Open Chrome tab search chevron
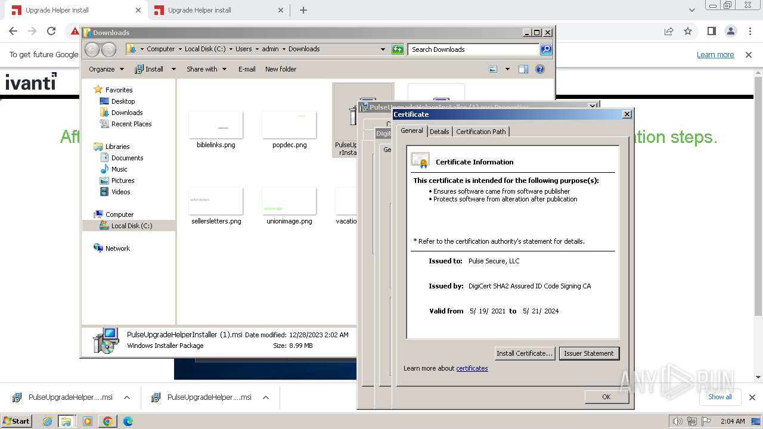The height and width of the screenshot is (429, 763). pos(692,10)
